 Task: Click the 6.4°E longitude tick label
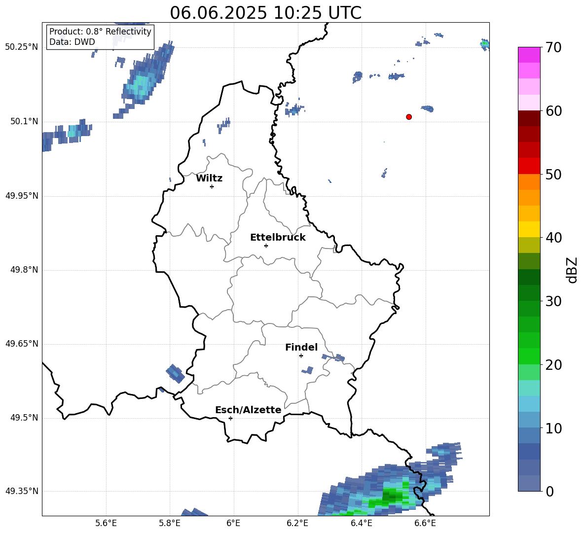pos(361,523)
